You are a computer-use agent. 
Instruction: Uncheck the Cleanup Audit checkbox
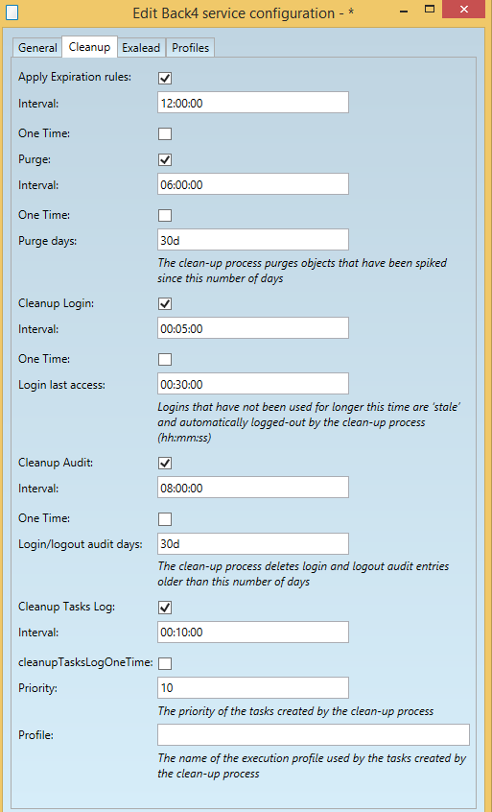[165, 464]
